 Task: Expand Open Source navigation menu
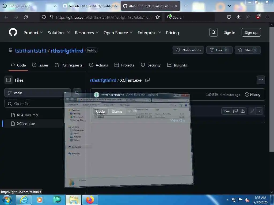tap(118, 33)
